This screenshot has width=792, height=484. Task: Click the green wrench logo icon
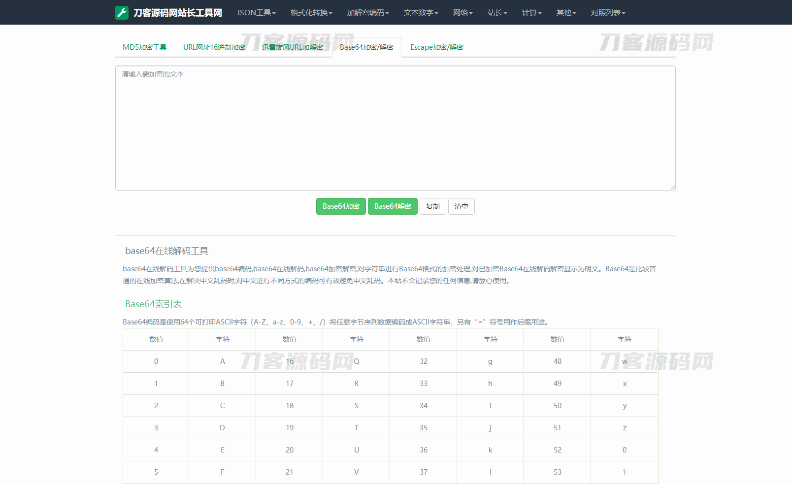pos(122,13)
